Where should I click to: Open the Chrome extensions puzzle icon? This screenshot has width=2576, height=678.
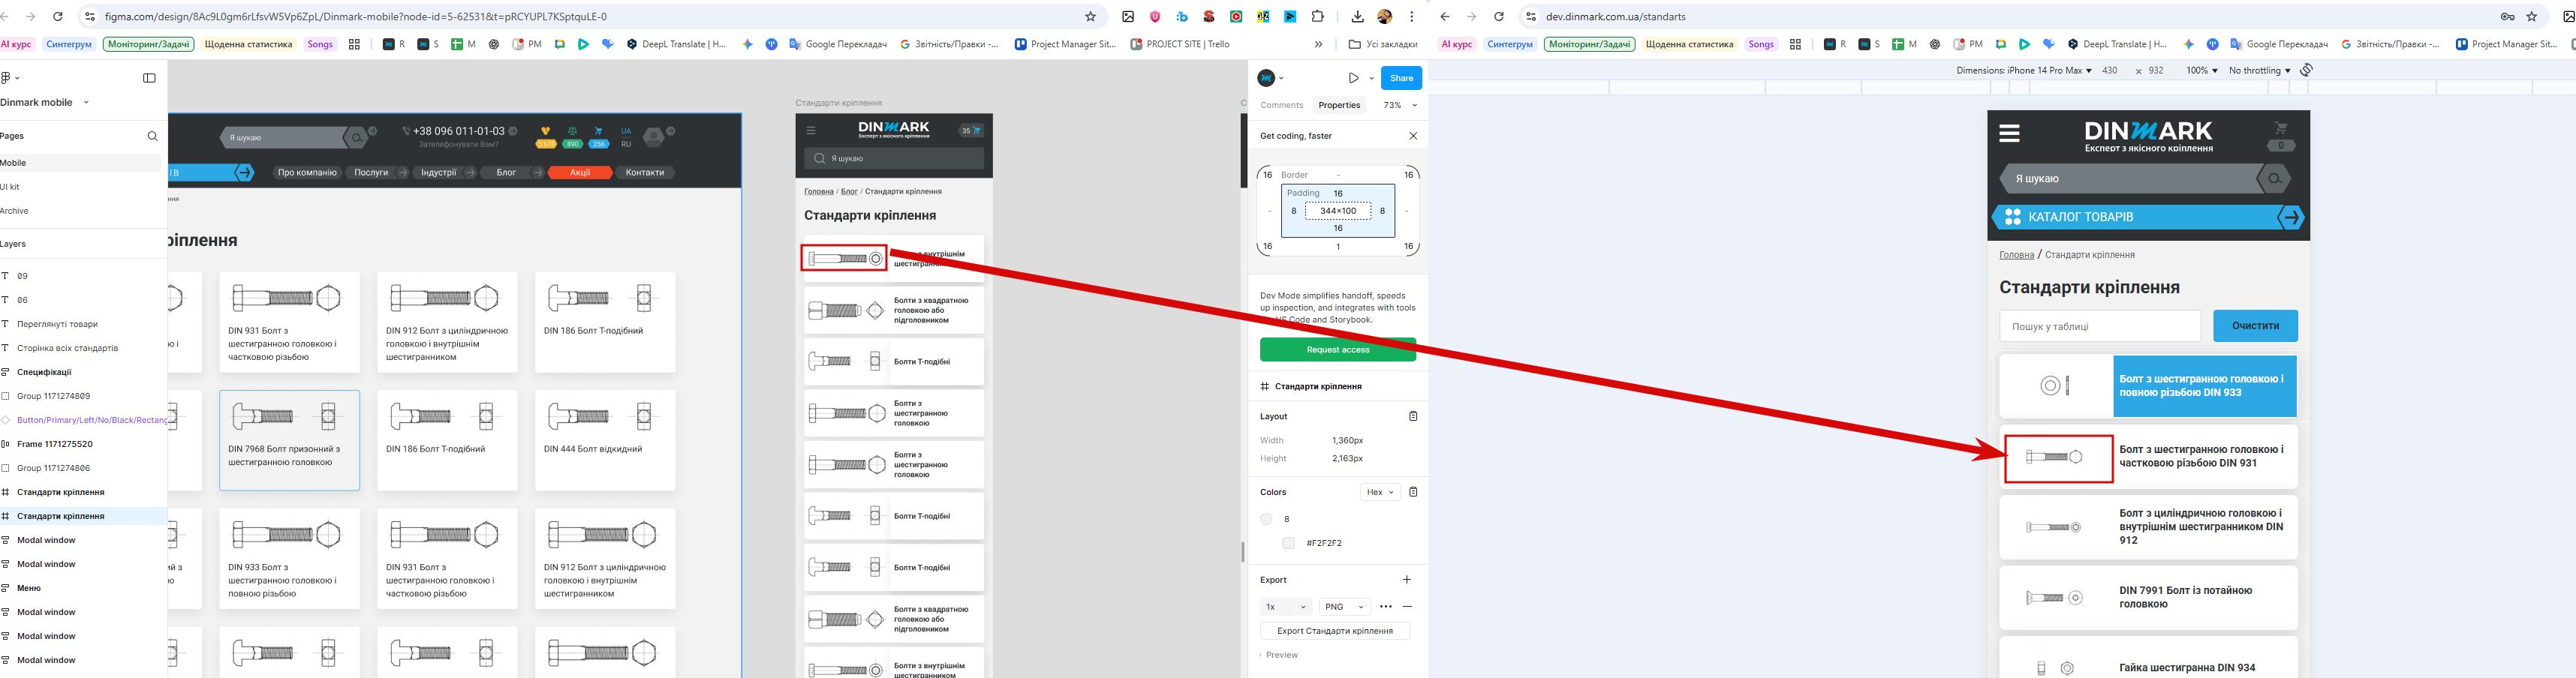pyautogui.click(x=1317, y=17)
